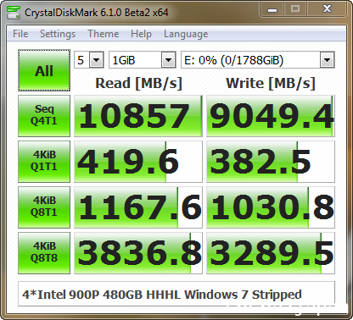This screenshot has height=320, width=353.
Task: Select the 4KiB Q8T1 write value 1030.8
Action: (271, 207)
